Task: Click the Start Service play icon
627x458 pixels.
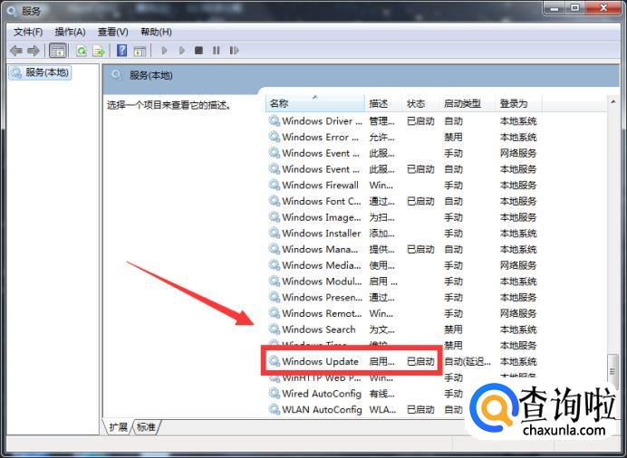Action: 164,51
